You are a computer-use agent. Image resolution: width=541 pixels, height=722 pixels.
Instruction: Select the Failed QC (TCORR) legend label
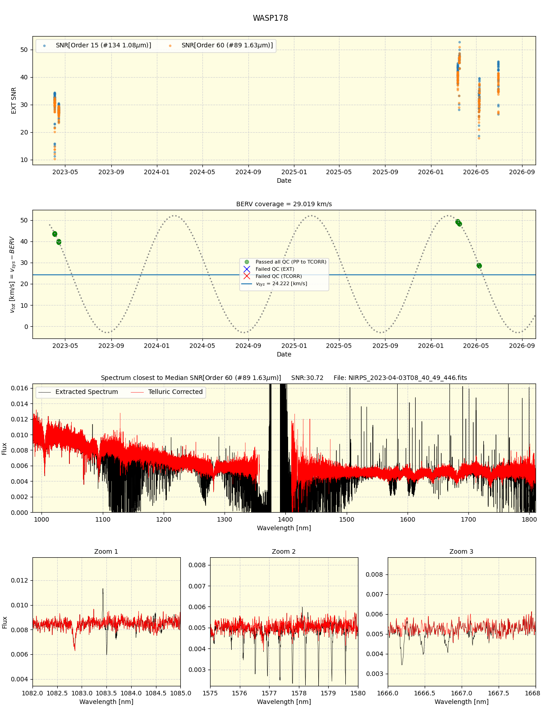point(279,276)
